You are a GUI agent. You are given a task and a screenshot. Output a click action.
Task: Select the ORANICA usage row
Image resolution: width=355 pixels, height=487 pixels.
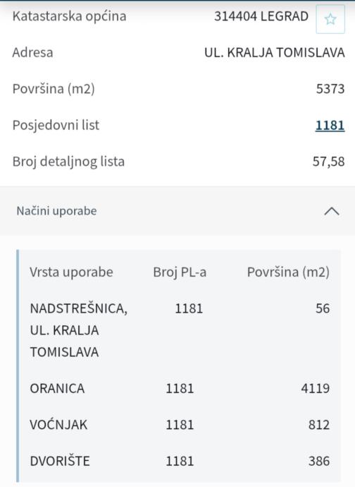(180, 388)
